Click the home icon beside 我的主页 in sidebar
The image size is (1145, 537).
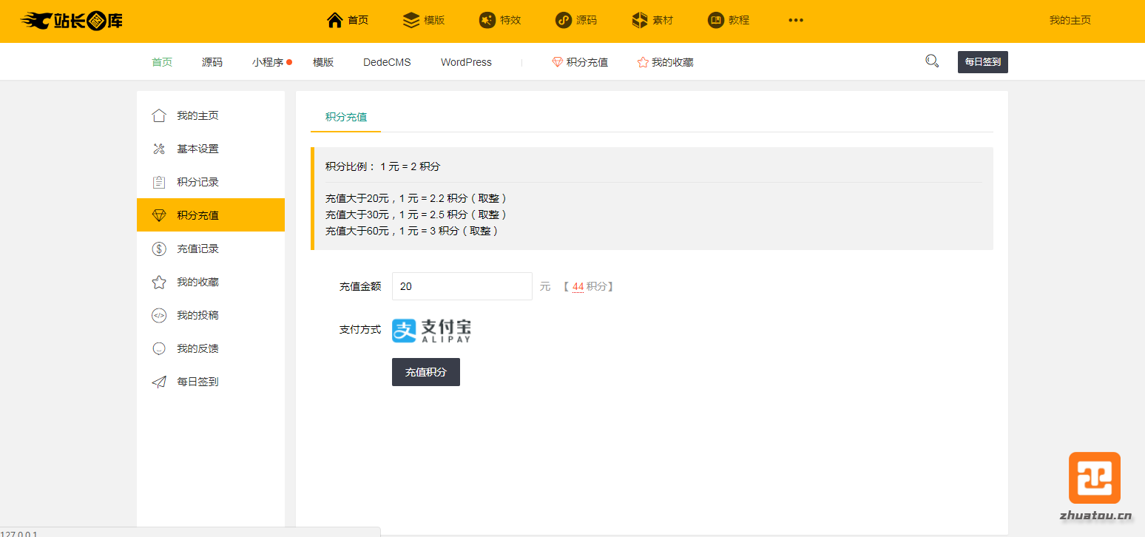coord(159,115)
